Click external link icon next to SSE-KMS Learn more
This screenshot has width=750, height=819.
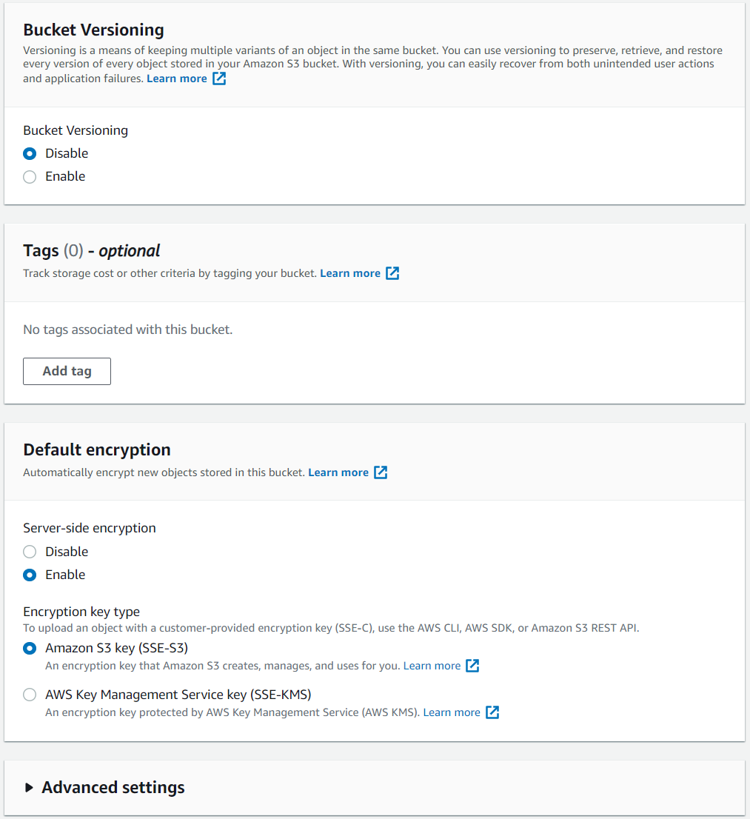click(492, 712)
